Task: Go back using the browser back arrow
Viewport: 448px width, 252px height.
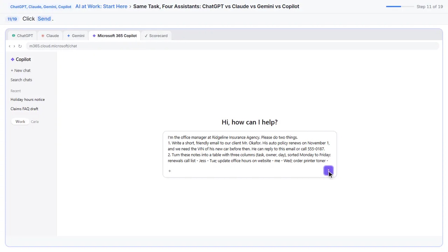Action: (x=9, y=46)
